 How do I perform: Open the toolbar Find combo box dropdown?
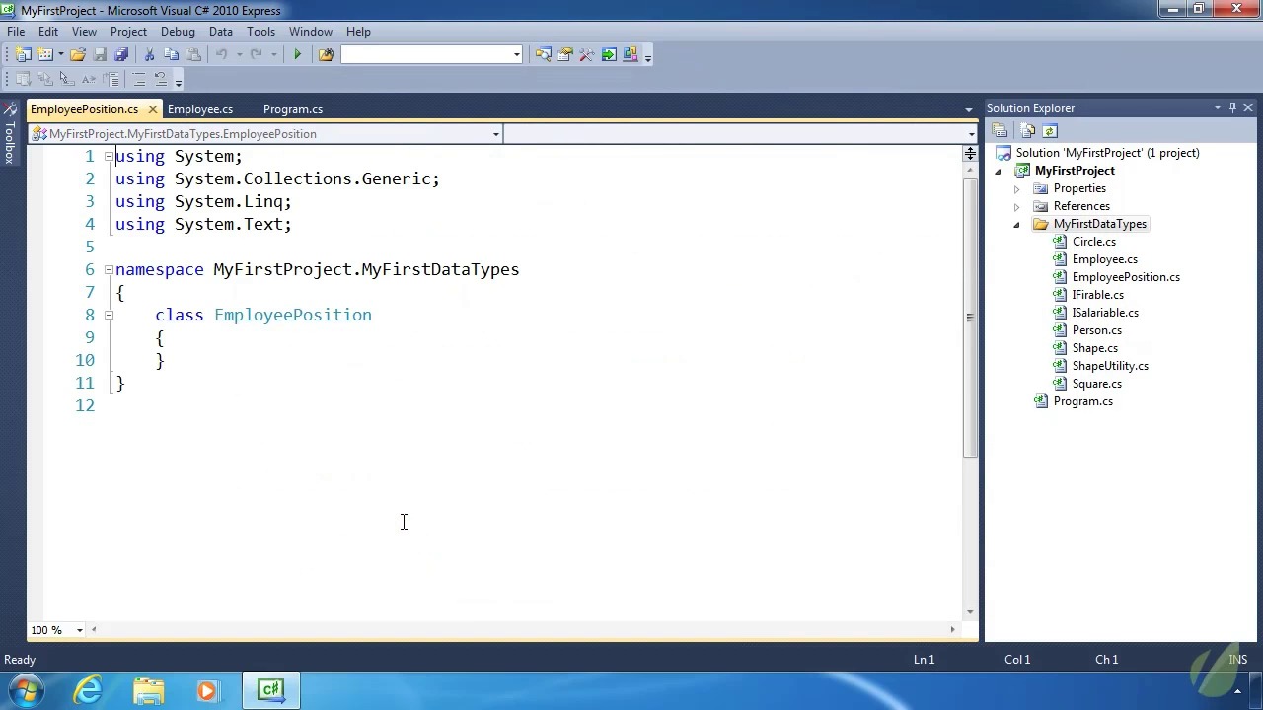pos(516,55)
